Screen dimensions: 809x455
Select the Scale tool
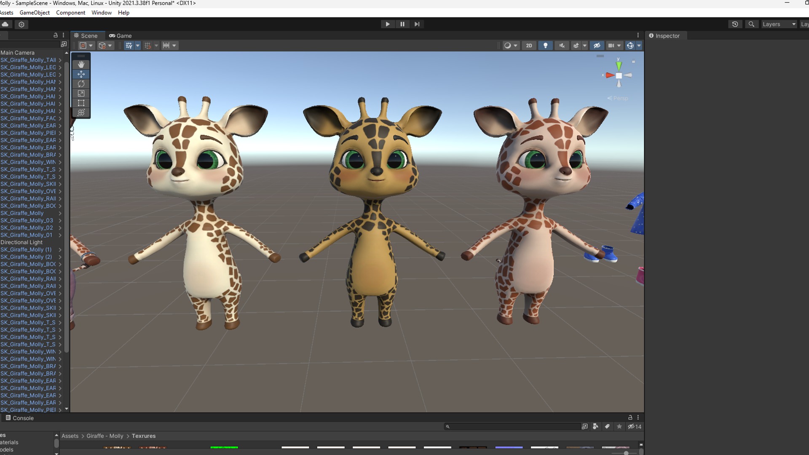click(81, 94)
